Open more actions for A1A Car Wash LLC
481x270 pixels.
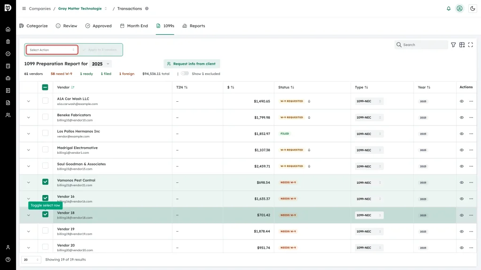[471, 101]
